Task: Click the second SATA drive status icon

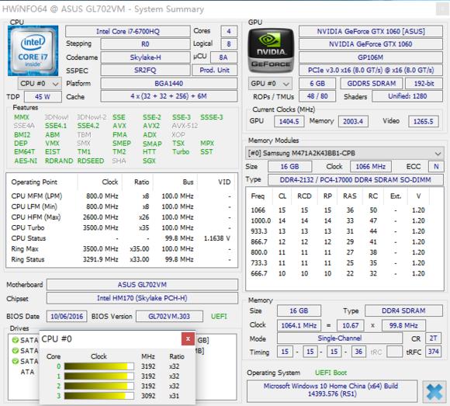Action: [15, 351]
